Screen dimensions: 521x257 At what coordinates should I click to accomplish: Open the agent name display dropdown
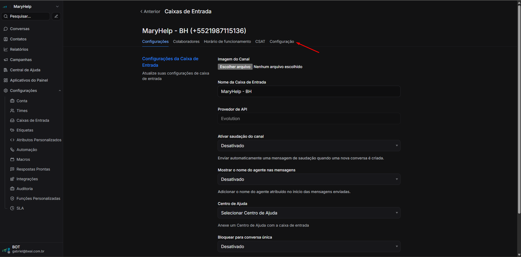[309, 179]
